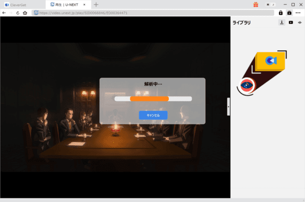Cancel the analysis with キャンセル button
The width and height of the screenshot is (305, 202).
tap(153, 115)
